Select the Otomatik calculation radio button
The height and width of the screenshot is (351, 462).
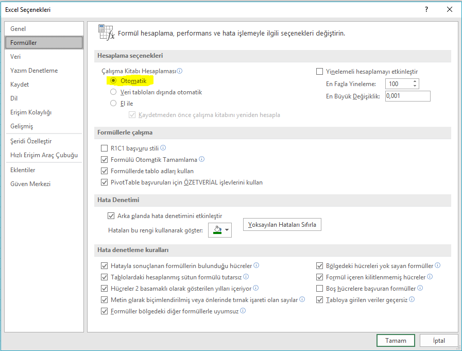[x=113, y=80]
